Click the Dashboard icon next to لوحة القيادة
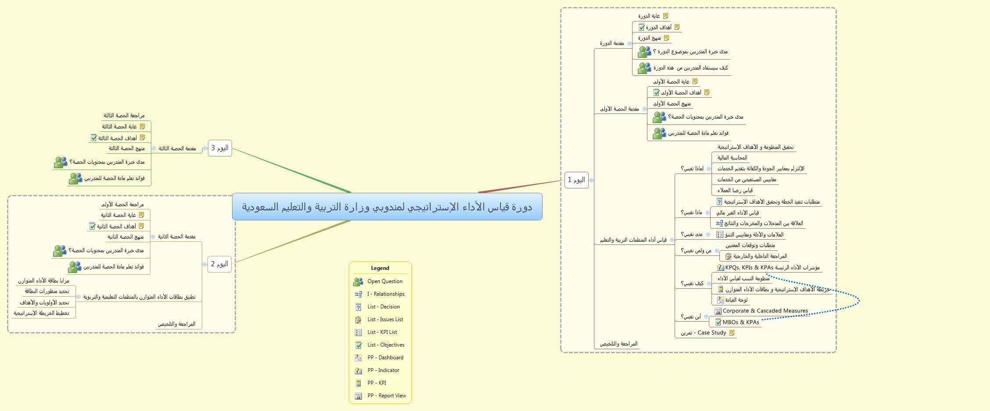This screenshot has width=990, height=411. 720,300
